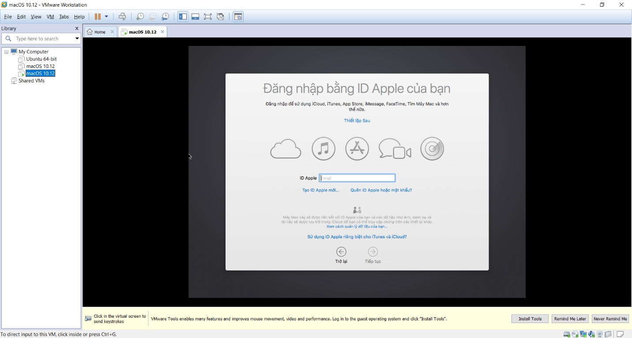Click the CD/DVD drive status icon
Image resolution: width=632 pixels, height=338 pixels.
[575, 334]
